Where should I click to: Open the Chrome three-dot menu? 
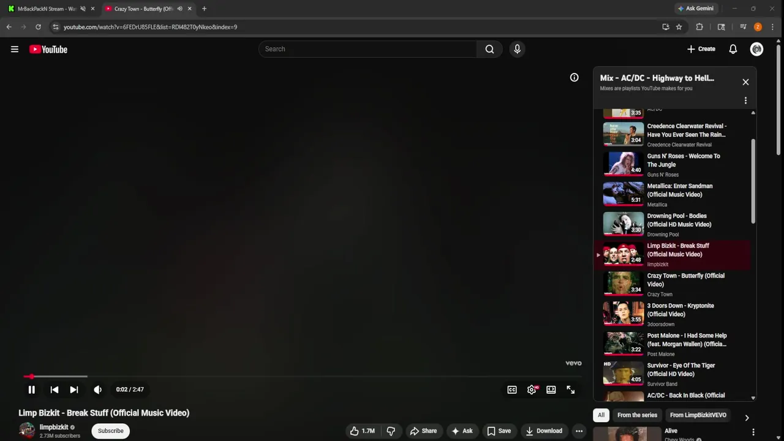click(x=772, y=27)
